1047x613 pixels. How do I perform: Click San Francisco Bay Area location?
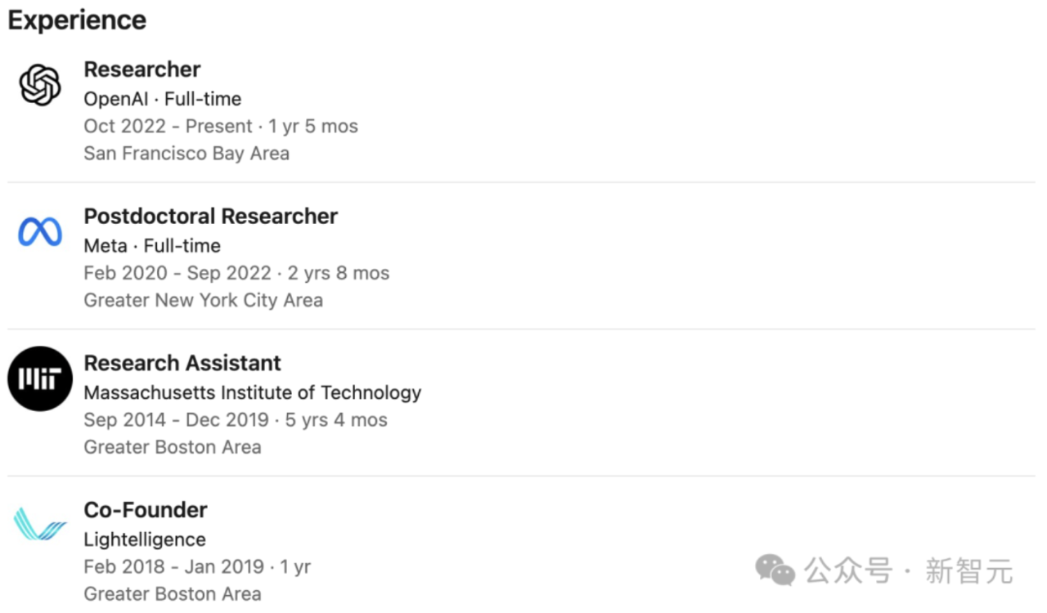pyautogui.click(x=186, y=154)
